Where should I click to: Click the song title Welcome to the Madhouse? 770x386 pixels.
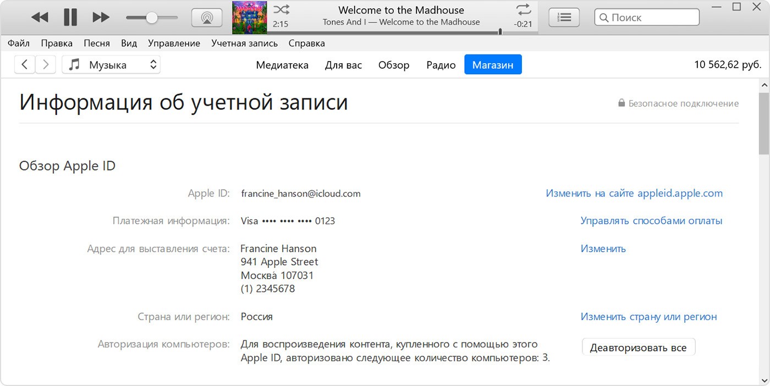[401, 10]
